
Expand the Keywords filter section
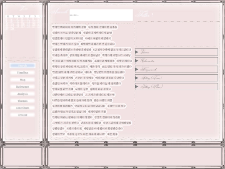tap(176, 69)
